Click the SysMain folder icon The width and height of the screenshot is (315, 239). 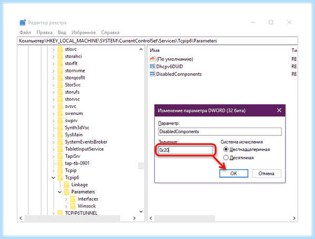click(60, 135)
